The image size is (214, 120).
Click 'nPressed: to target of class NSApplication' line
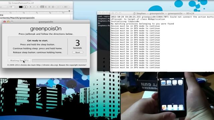coord(138,19)
